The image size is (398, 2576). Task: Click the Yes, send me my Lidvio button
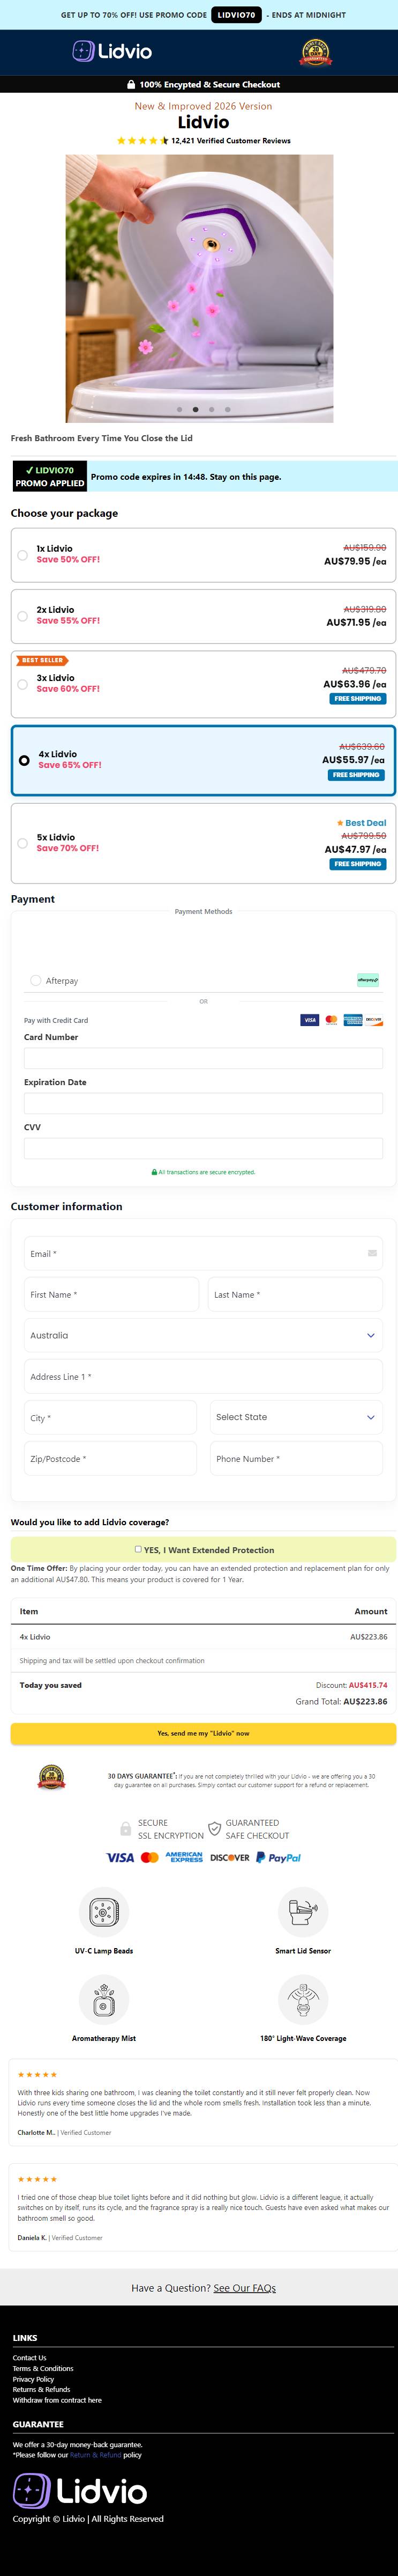coord(204,1733)
